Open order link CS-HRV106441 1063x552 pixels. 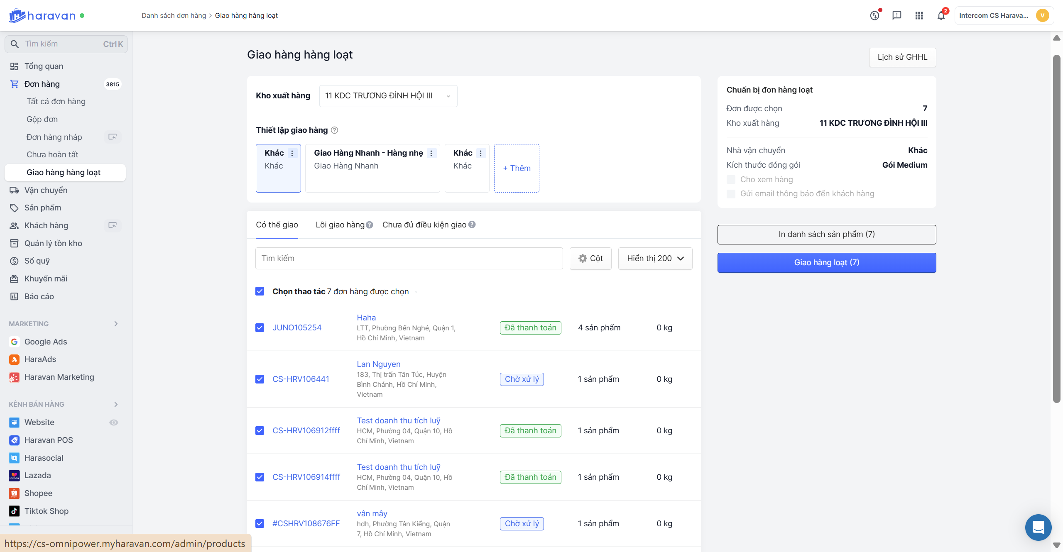pyautogui.click(x=301, y=379)
